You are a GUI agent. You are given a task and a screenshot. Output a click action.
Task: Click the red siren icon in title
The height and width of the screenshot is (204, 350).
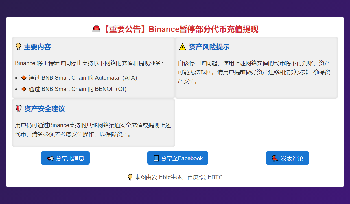pos(97,29)
